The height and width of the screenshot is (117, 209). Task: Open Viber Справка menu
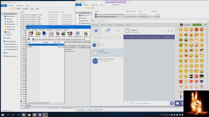[x=128, y=25]
